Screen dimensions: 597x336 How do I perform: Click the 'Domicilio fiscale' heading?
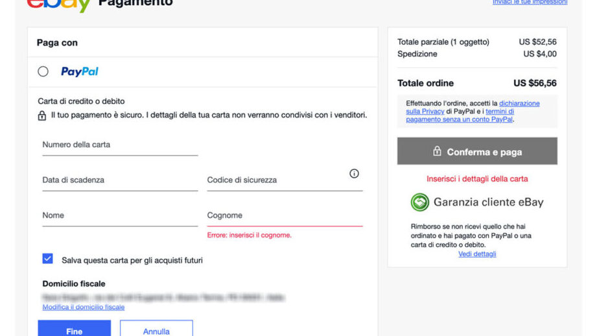pos(74,284)
